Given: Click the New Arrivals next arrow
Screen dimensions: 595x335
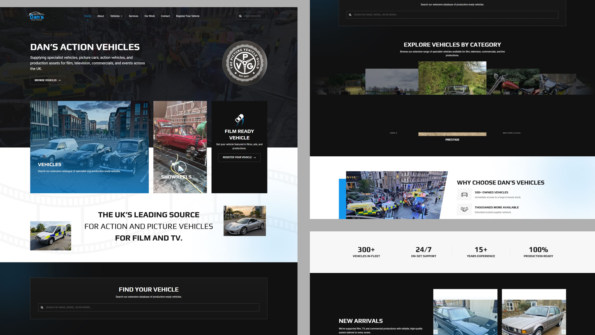Looking at the screenshot, I should pyautogui.click(x=564, y=332).
